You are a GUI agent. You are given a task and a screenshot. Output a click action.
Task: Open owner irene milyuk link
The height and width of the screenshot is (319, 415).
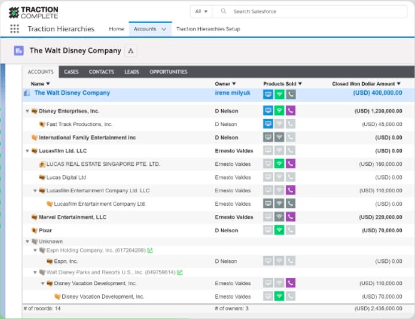pos(233,92)
